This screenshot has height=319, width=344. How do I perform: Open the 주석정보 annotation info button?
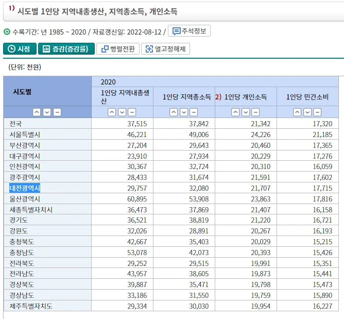189,31
